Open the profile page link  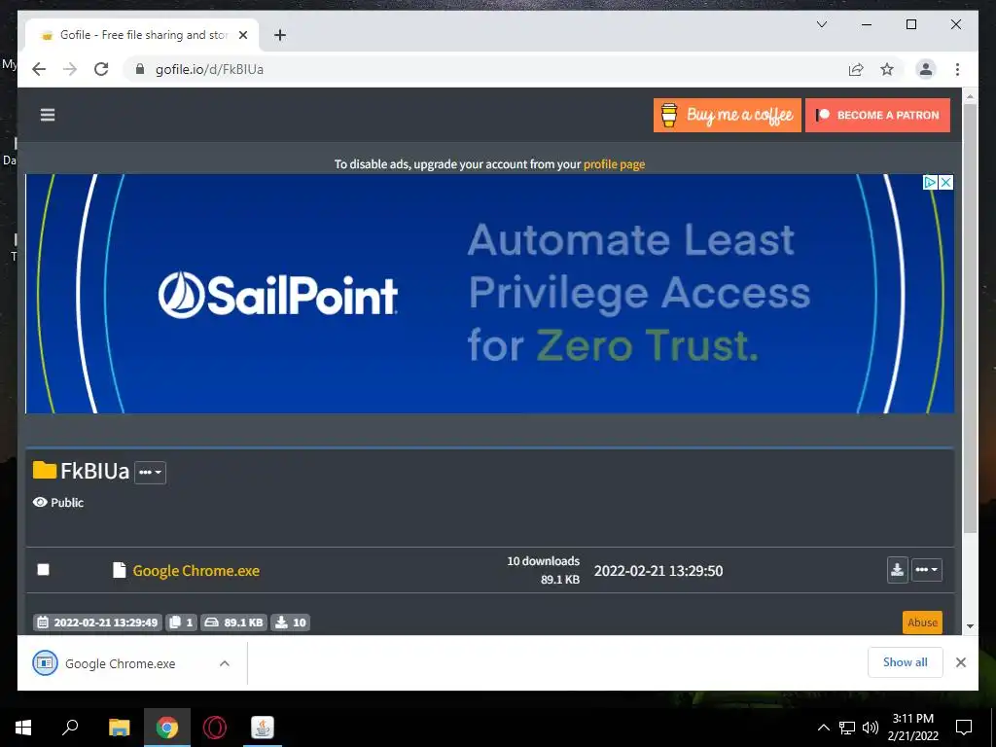pos(615,163)
